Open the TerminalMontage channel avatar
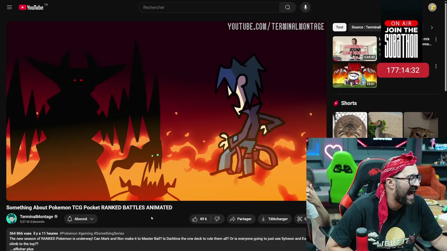This screenshot has width=447, height=251. [x=12, y=219]
